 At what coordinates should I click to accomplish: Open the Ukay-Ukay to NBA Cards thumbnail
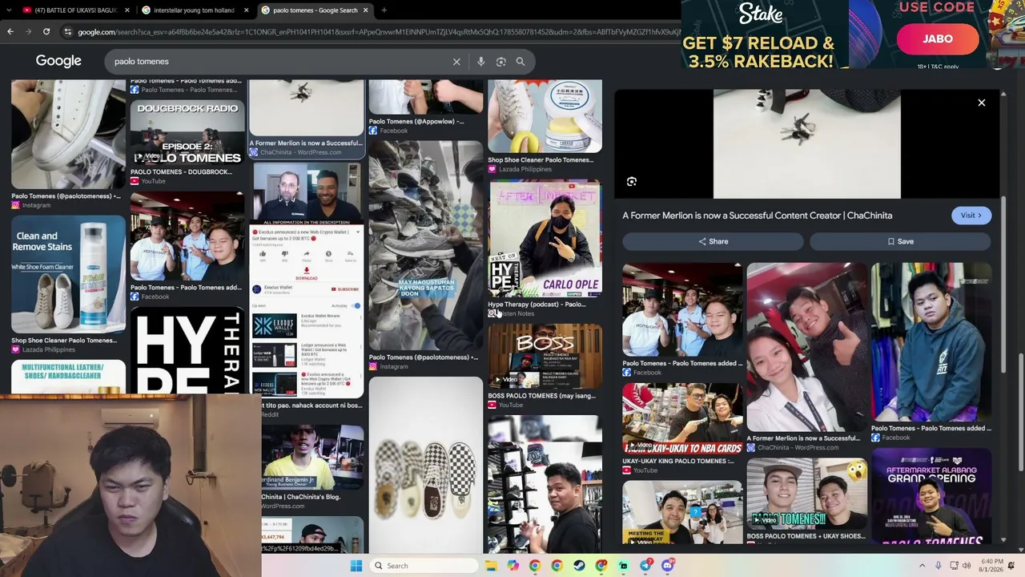click(682, 418)
